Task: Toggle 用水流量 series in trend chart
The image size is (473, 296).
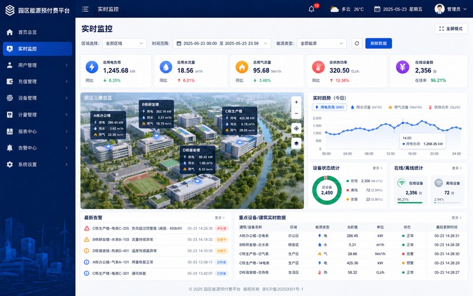Action: pos(366,107)
